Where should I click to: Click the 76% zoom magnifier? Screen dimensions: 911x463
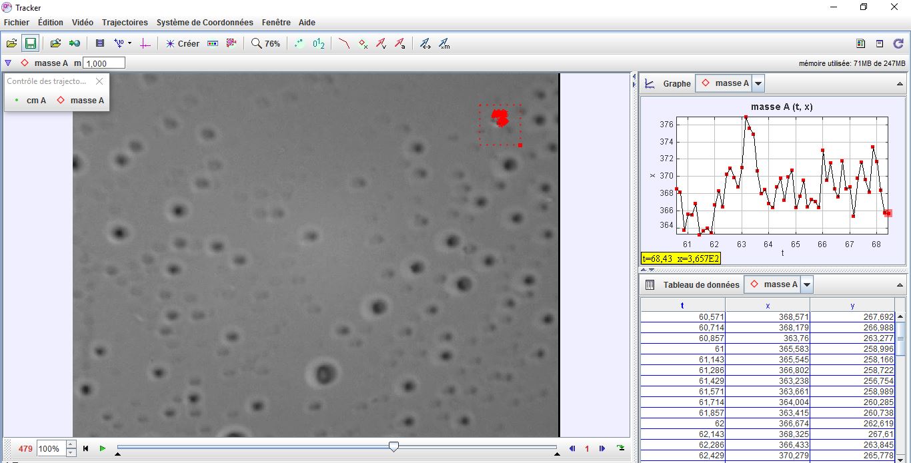[265, 43]
